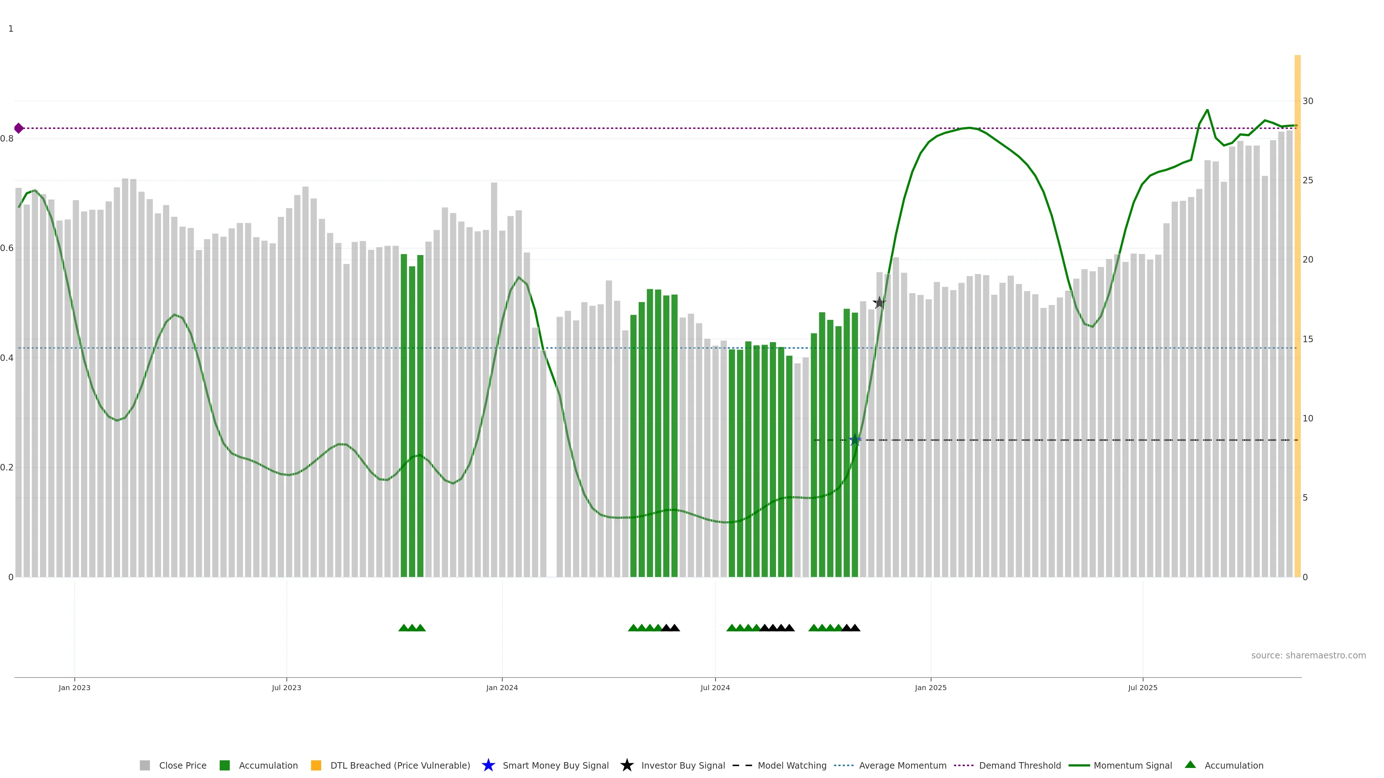Click the green Accumulation square swatch in the legend

click(x=225, y=765)
